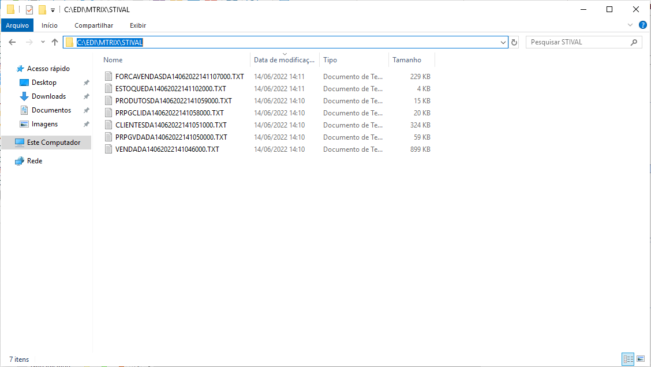
Task: Click the date 14/06/2022 14:11 of ESTOQUEDA file
Action: tap(279, 89)
